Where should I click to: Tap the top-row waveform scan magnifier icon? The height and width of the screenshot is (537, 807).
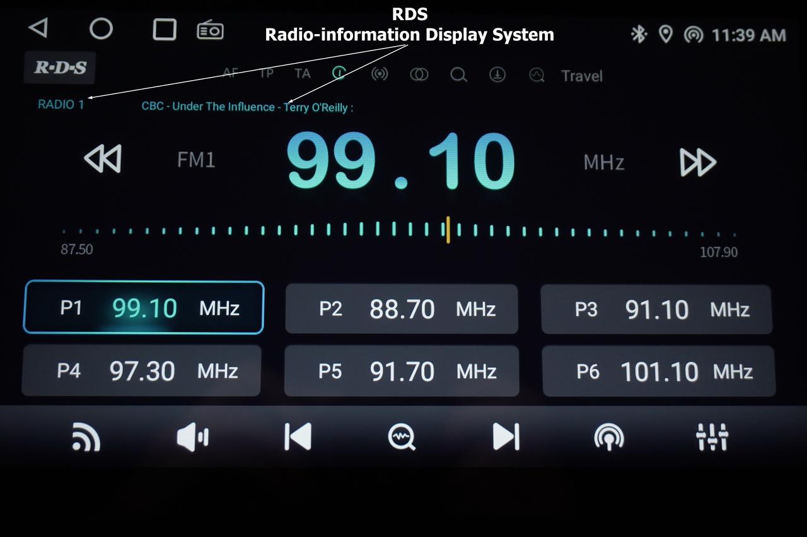537,76
